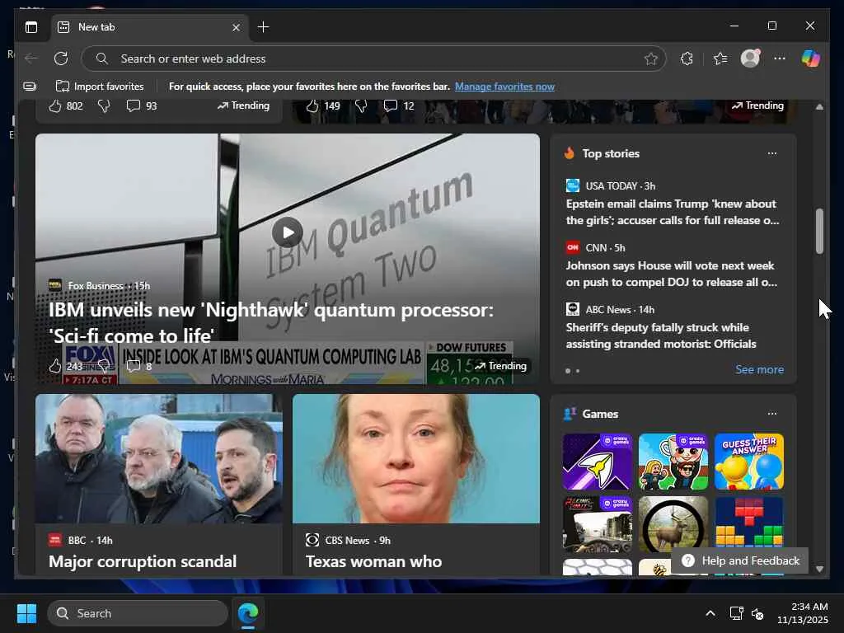The height and width of the screenshot is (633, 844).
Task: Open the CBS News Texas woman article
Action: [x=373, y=561]
